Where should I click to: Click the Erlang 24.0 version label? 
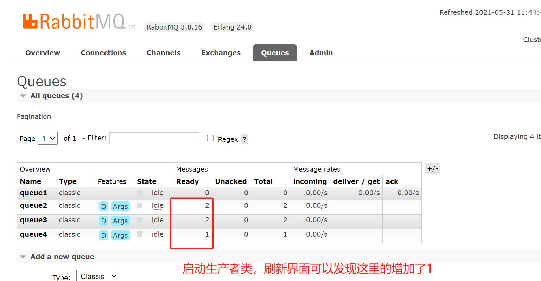tap(232, 27)
